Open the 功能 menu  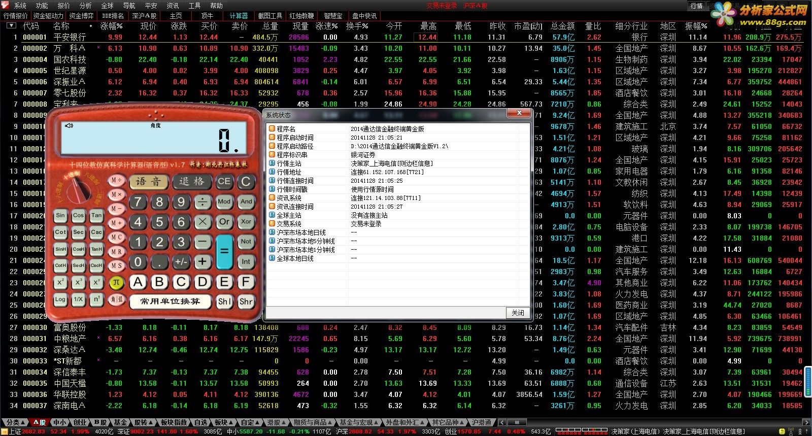coord(42,6)
